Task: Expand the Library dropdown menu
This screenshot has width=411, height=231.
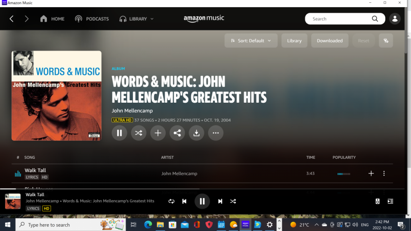Action: pos(136,19)
